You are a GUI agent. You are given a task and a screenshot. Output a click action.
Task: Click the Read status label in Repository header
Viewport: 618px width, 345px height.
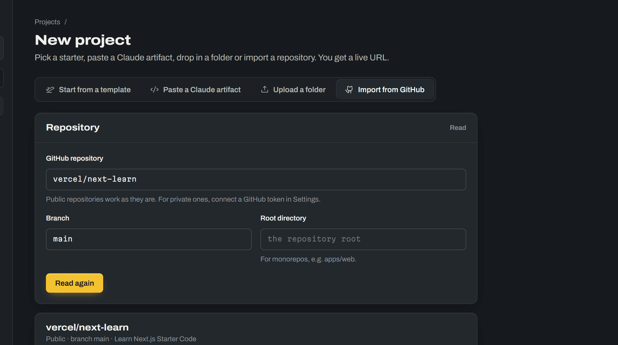(458, 128)
